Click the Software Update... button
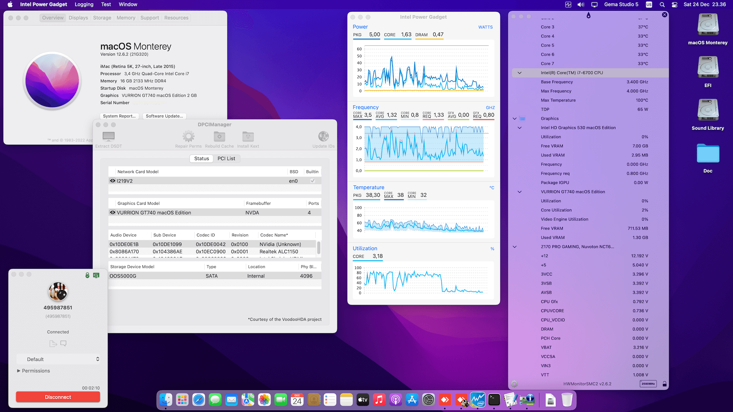Image resolution: width=733 pixels, height=412 pixels. click(164, 116)
